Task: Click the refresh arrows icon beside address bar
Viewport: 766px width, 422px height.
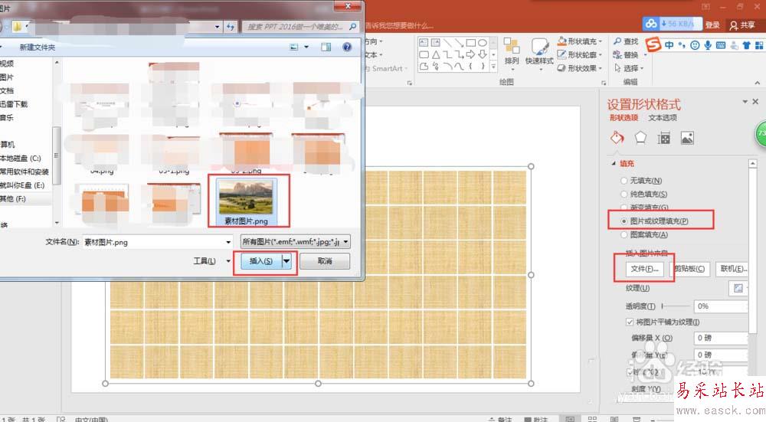Action: pyautogui.click(x=231, y=27)
